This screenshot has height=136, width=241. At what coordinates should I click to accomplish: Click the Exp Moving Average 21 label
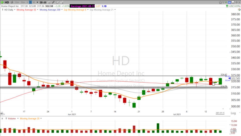(101, 10)
